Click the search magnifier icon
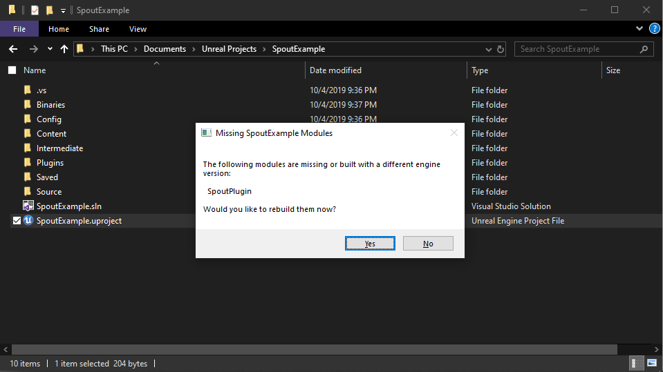 644,49
